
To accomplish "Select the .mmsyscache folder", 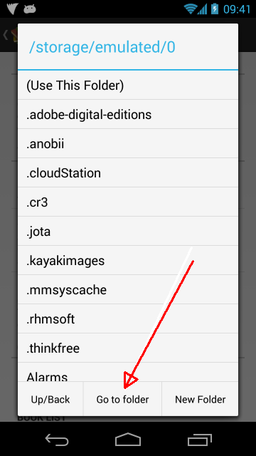I will (128, 290).
